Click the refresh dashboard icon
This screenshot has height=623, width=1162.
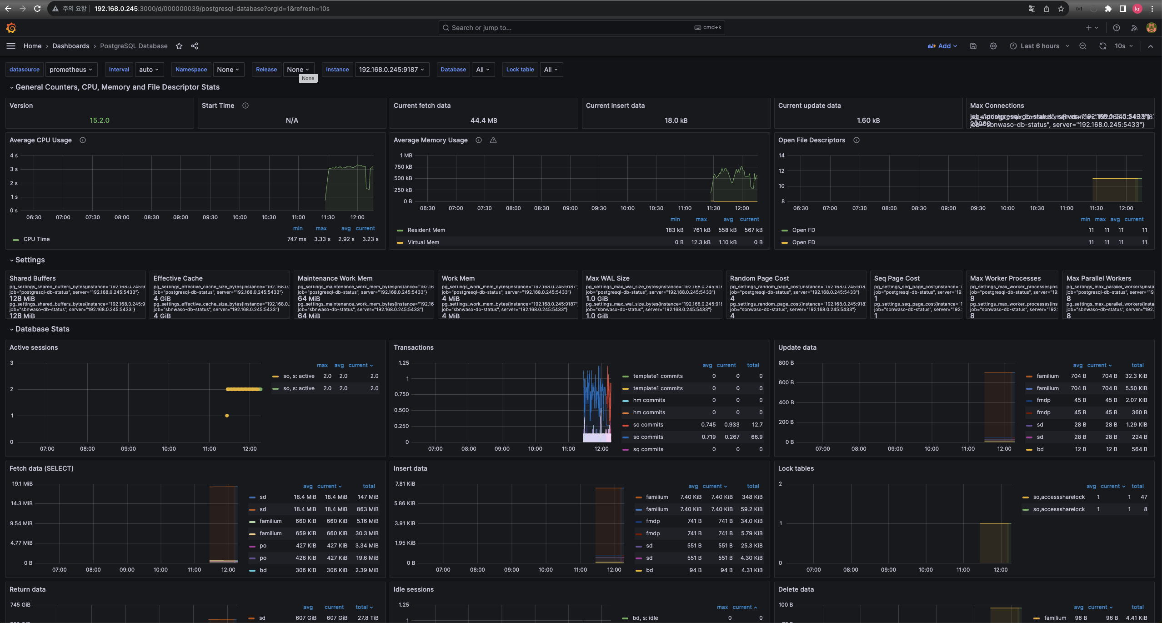[x=1102, y=46]
